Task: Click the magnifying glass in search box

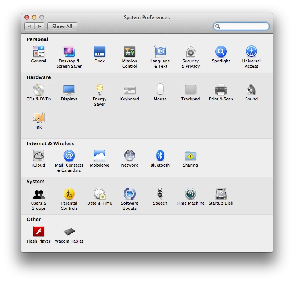Action: [x=218, y=26]
